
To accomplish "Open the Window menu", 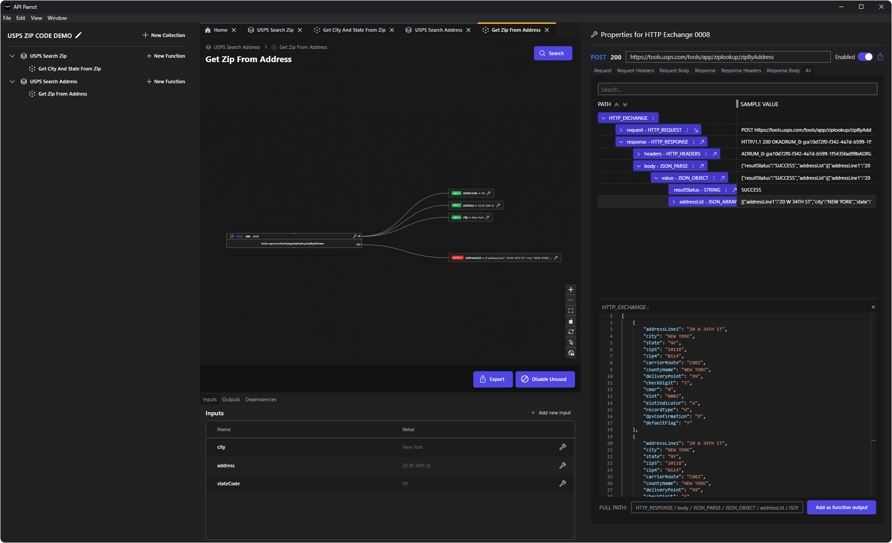I will 57,18.
